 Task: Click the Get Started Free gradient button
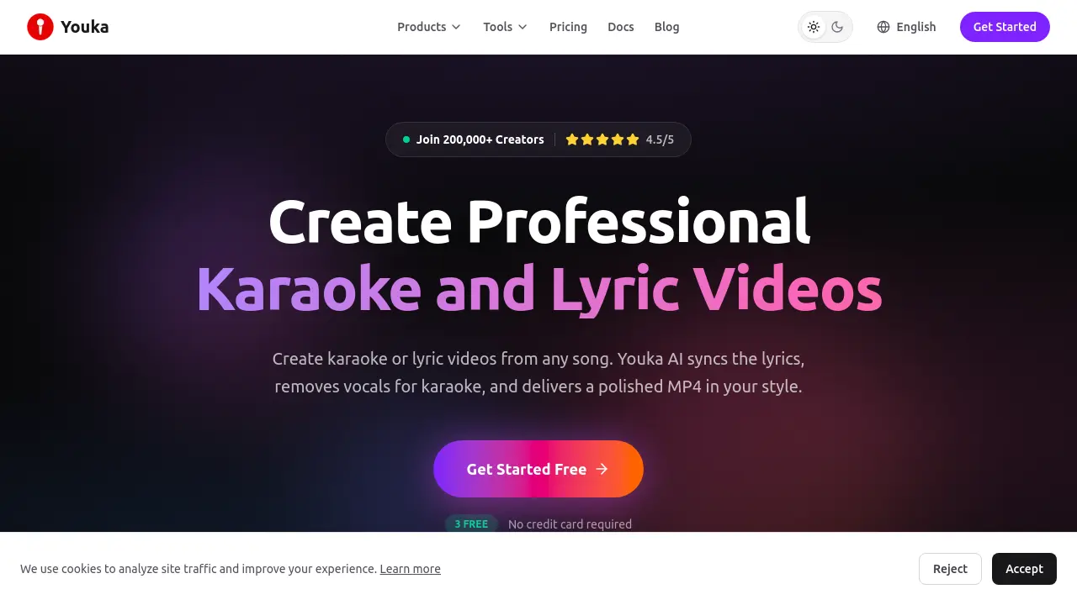point(538,469)
